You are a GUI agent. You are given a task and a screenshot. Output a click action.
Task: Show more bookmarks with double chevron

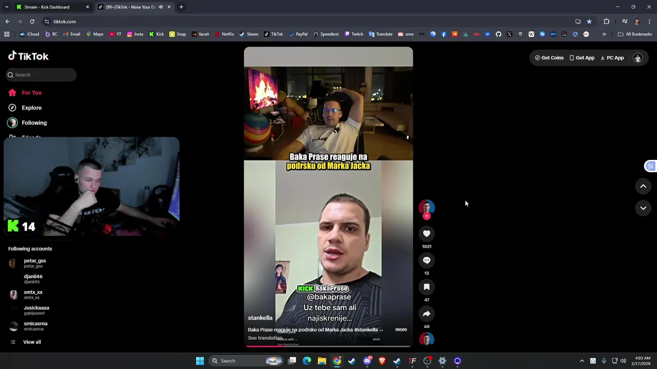tap(604, 34)
